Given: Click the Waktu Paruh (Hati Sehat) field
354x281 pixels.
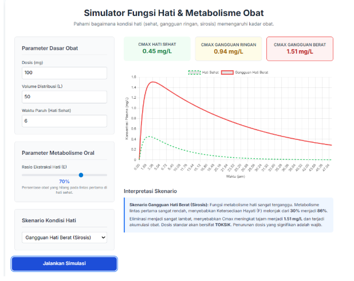Looking at the screenshot, I should [64, 121].
